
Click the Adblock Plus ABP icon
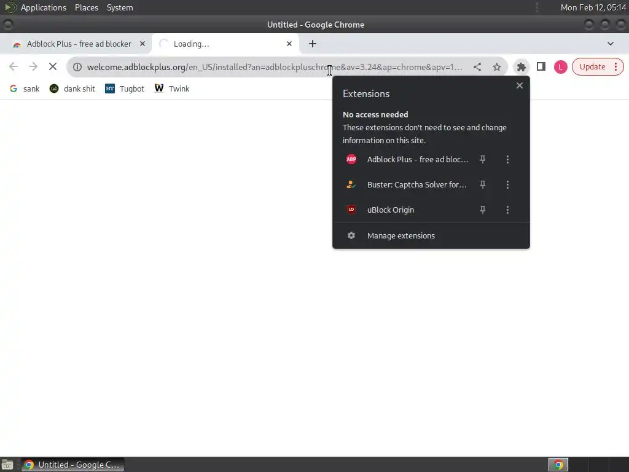coord(351,159)
